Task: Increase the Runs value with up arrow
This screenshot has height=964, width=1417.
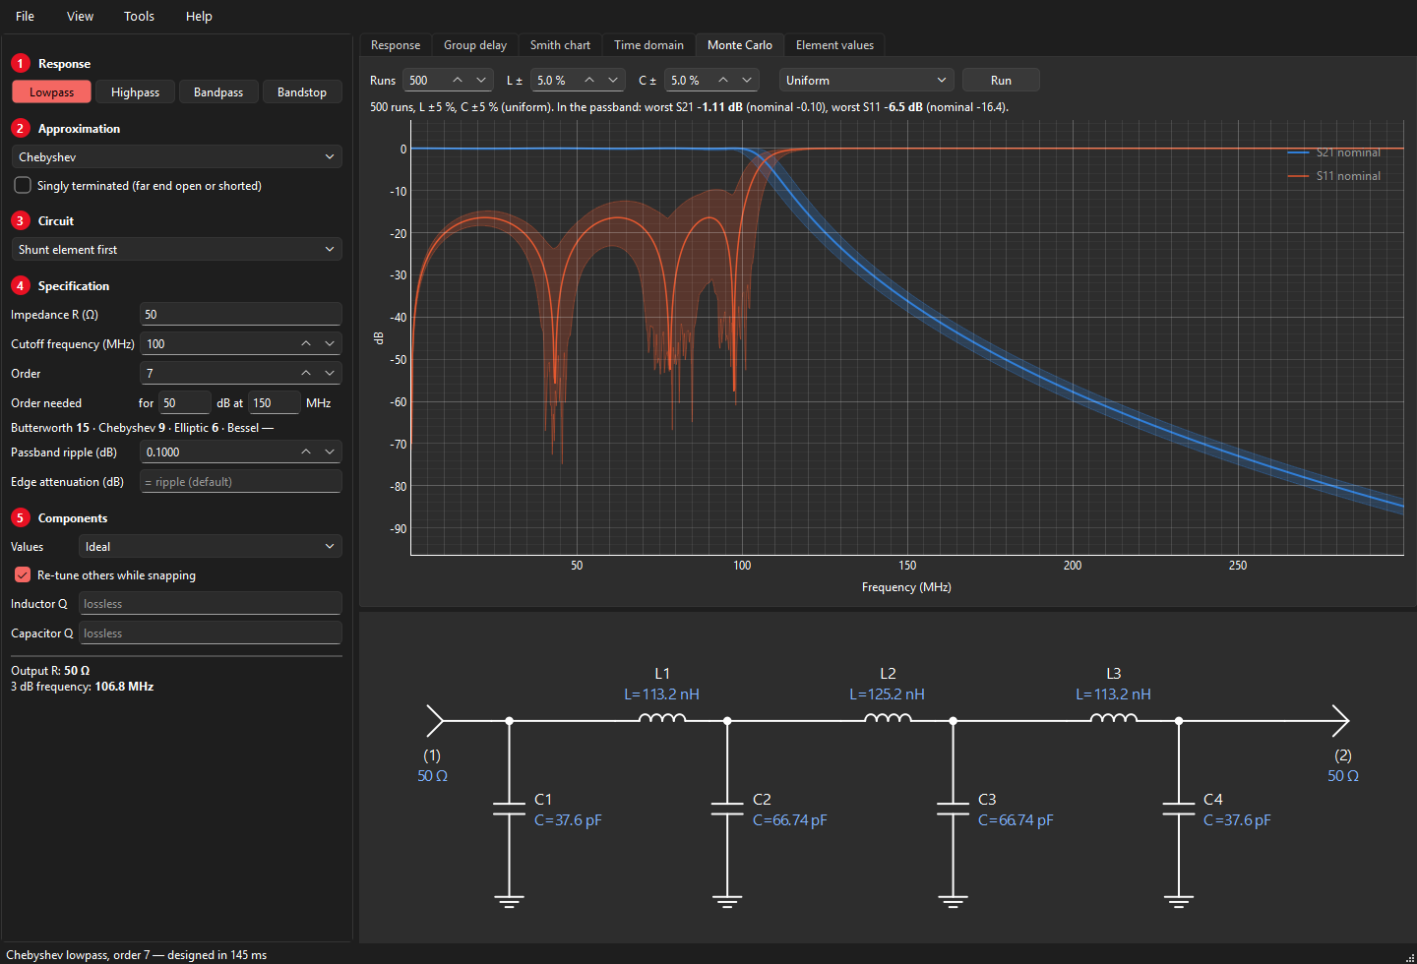Action: 458,80
